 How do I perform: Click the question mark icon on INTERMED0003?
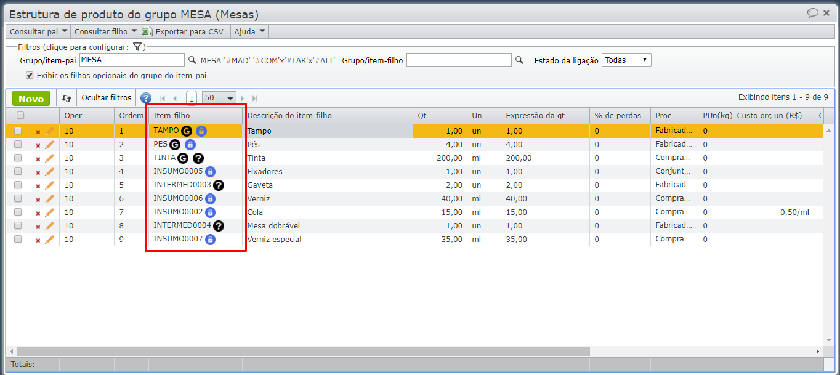coord(219,185)
